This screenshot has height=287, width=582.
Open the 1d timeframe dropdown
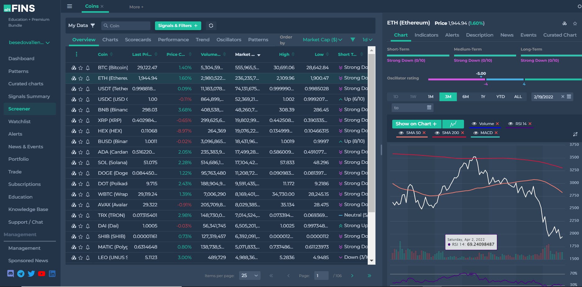coord(367,40)
